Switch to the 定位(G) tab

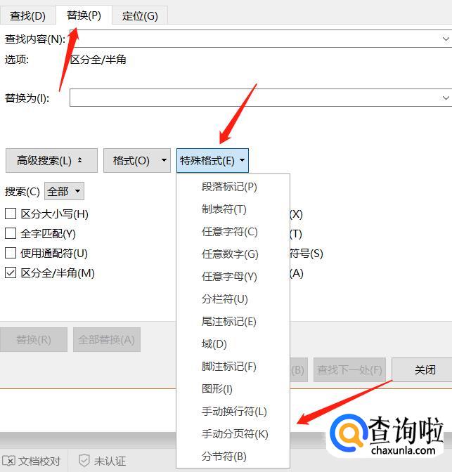point(140,15)
